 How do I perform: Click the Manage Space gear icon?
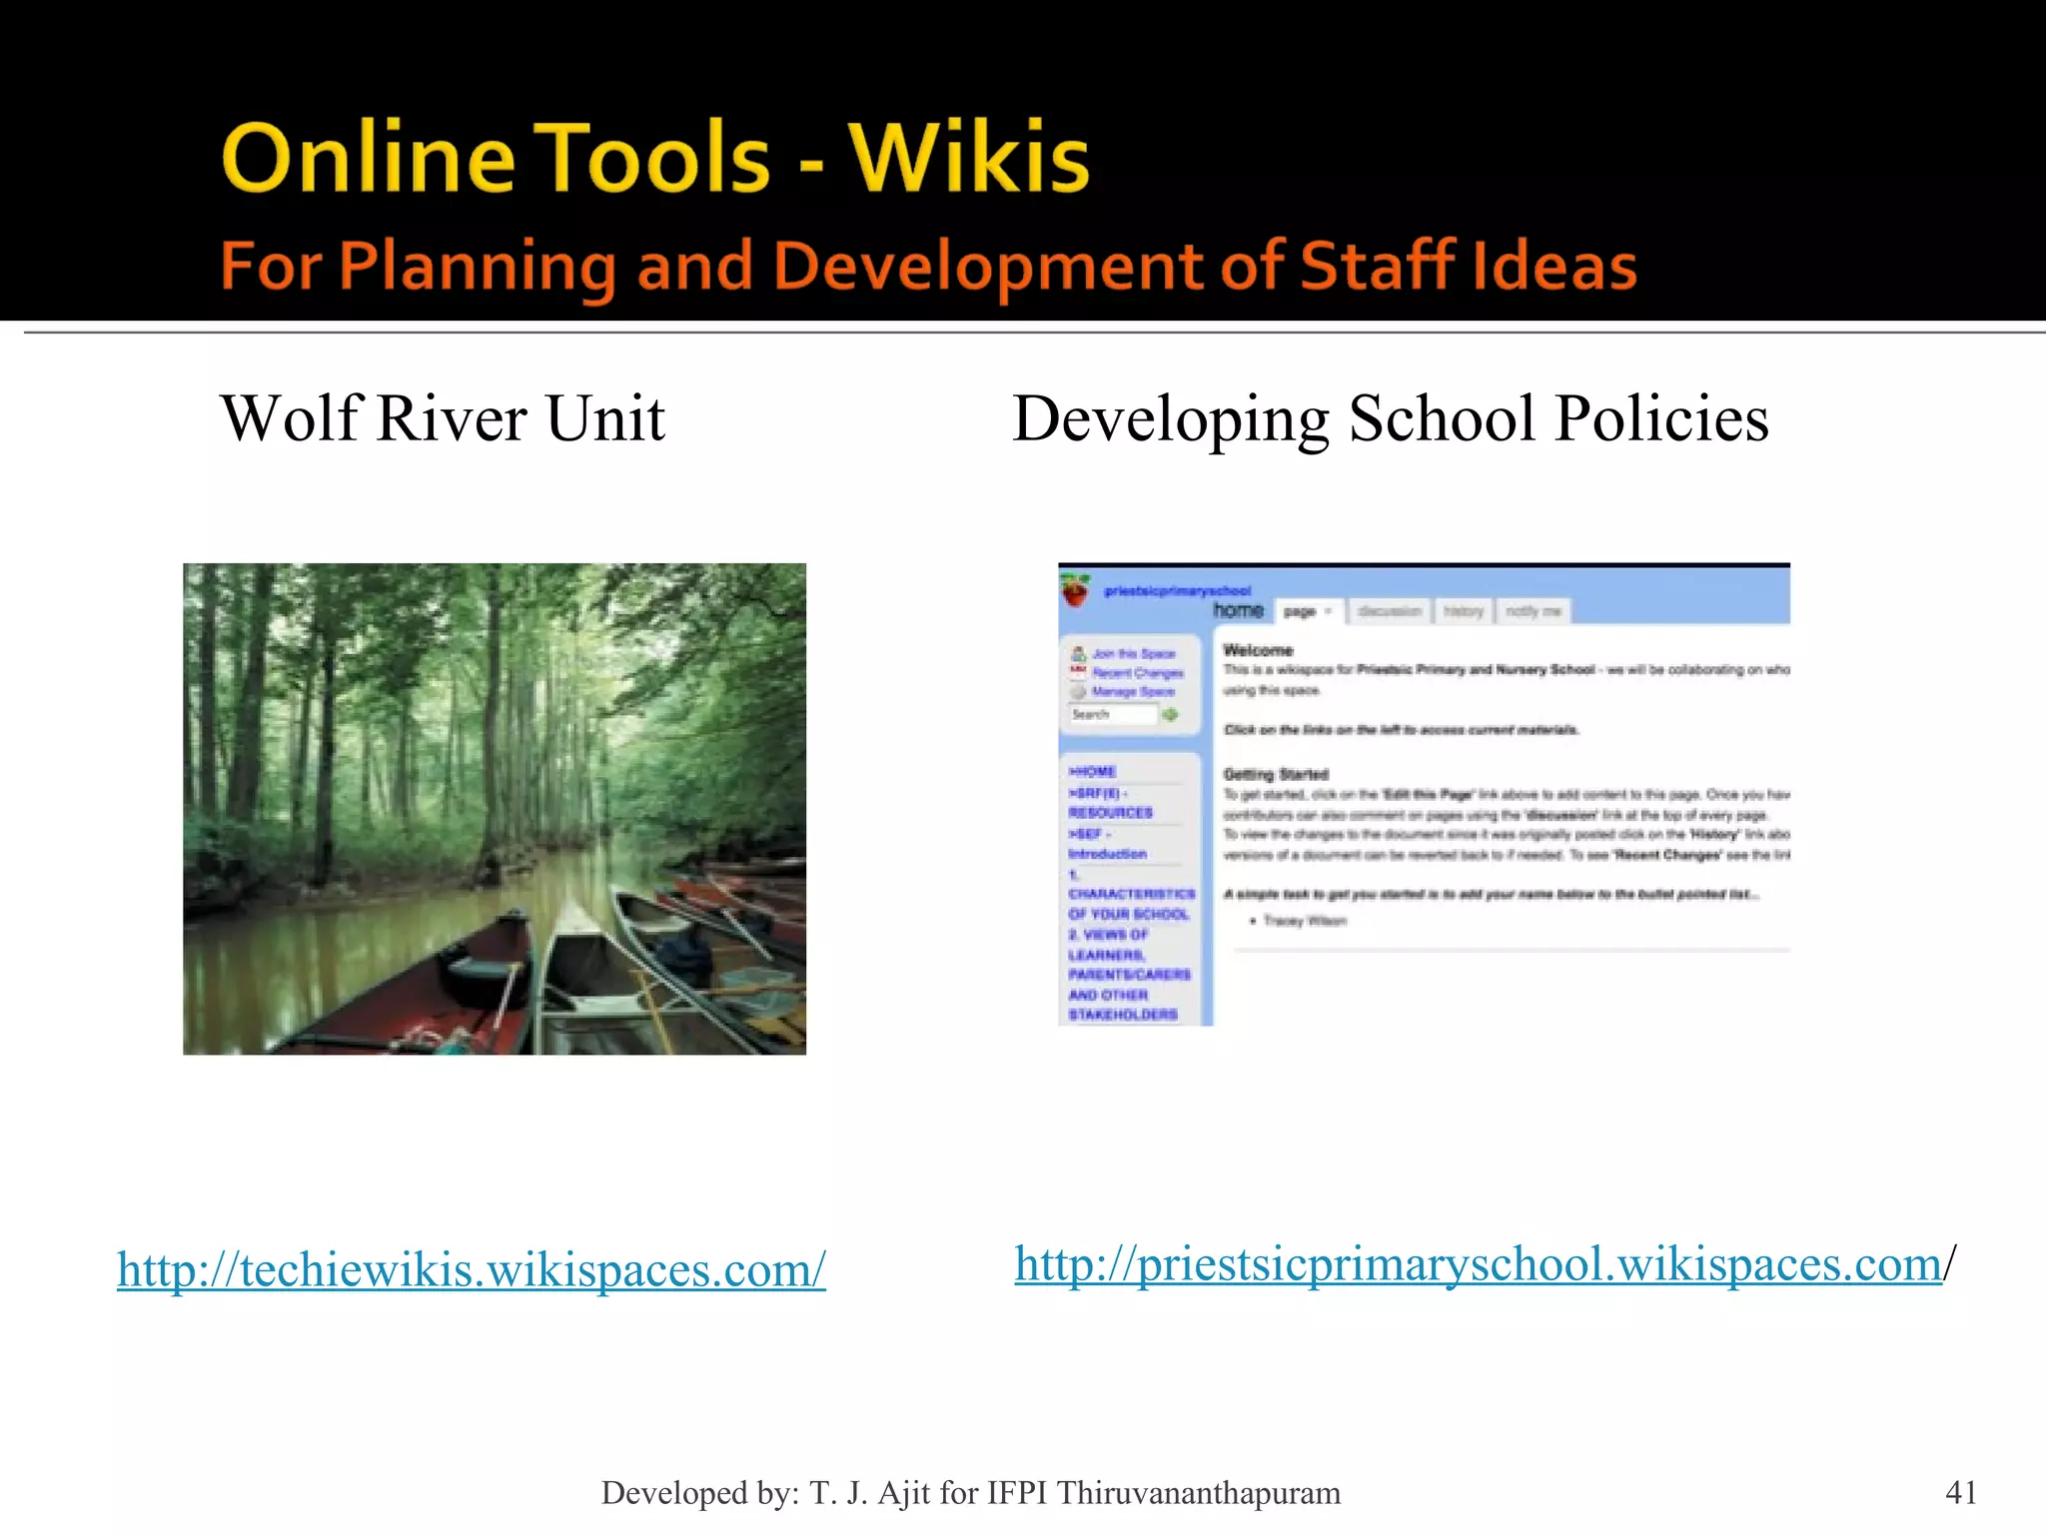click(x=1078, y=691)
